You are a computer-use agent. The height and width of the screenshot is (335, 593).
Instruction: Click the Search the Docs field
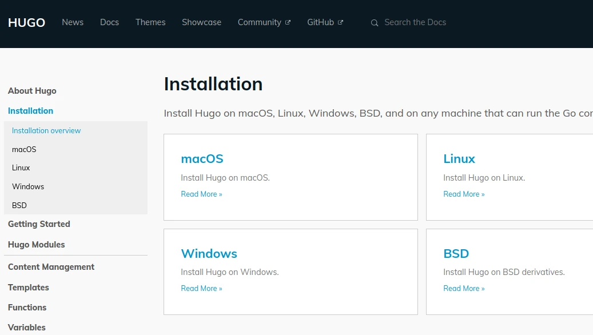(x=415, y=22)
